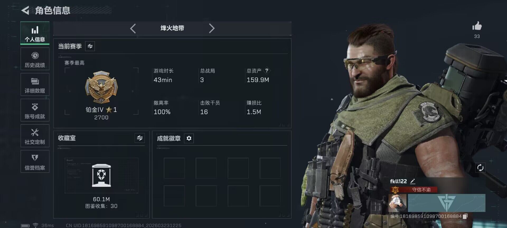Copy the player 编号 number
Image resolution: width=507 pixels, height=228 pixels.
tap(465, 216)
